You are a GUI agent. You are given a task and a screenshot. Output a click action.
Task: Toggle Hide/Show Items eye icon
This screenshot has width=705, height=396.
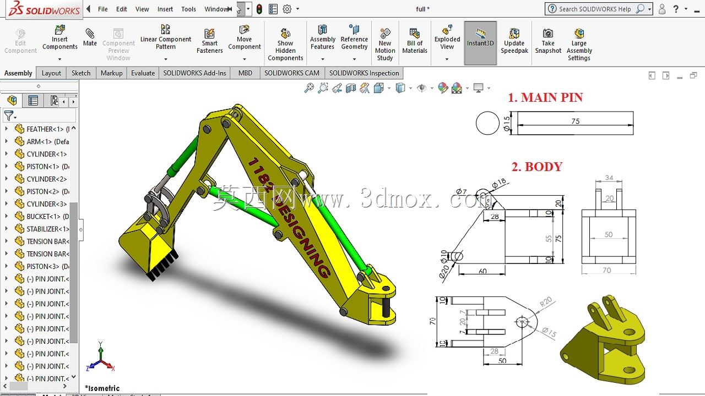(x=422, y=88)
